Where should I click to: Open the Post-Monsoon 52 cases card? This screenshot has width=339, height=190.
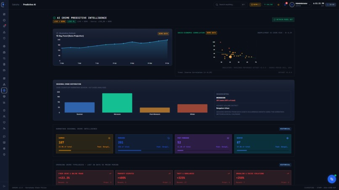(x=203, y=144)
